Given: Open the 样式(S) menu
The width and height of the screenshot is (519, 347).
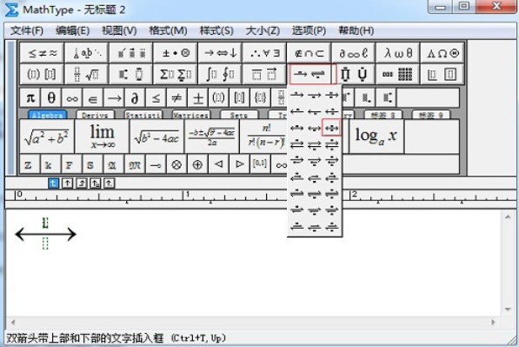Looking at the screenshot, I should click(216, 30).
